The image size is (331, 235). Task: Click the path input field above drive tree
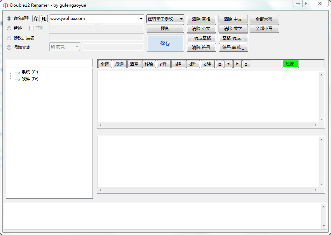[x=49, y=63]
